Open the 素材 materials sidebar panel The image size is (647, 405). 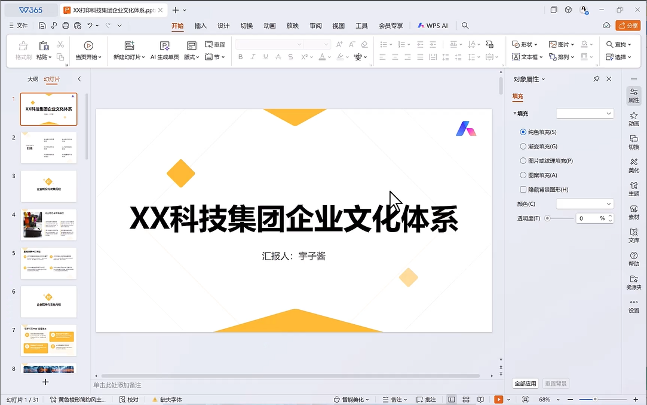[634, 212]
